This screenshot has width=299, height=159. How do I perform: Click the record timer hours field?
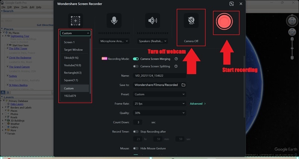(138, 139)
